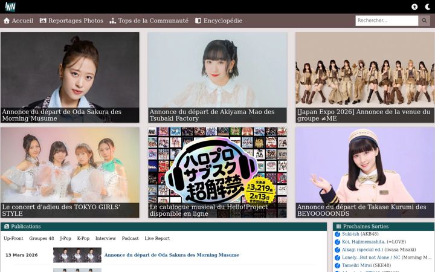Open Tops de la Communauté menu

click(x=149, y=21)
